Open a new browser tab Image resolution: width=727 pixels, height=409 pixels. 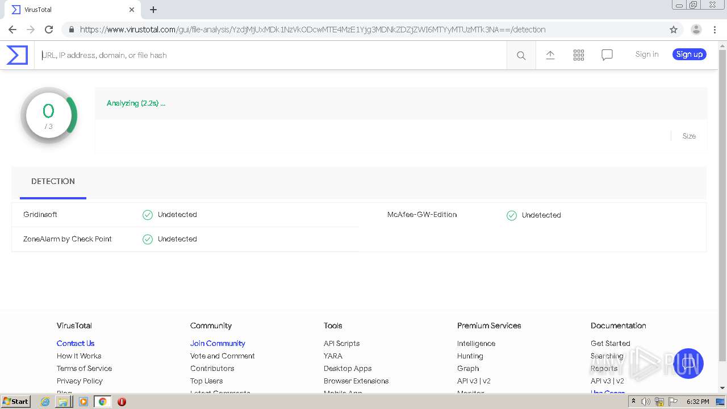click(x=153, y=10)
